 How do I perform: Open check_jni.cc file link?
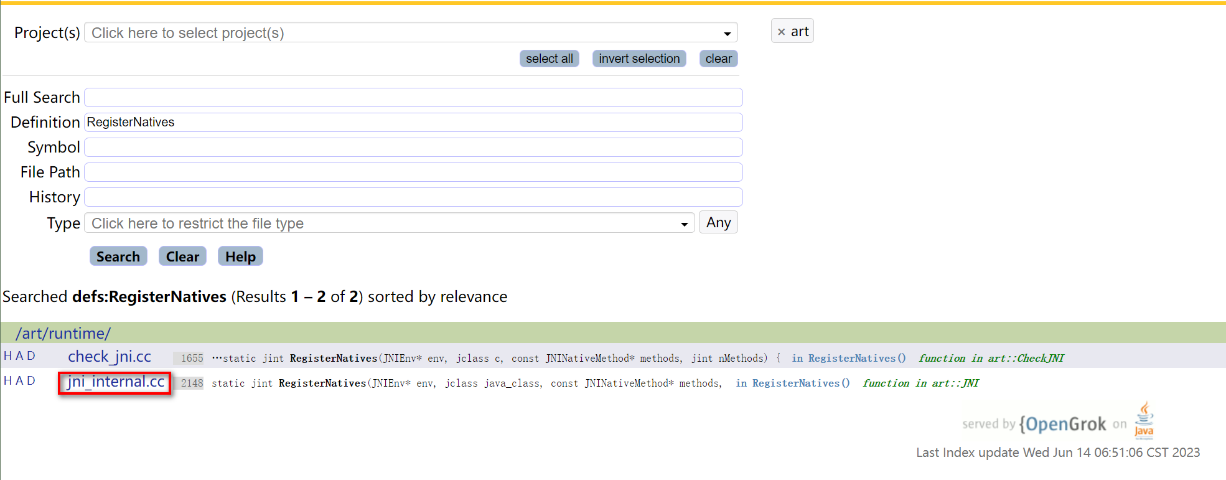(x=110, y=357)
